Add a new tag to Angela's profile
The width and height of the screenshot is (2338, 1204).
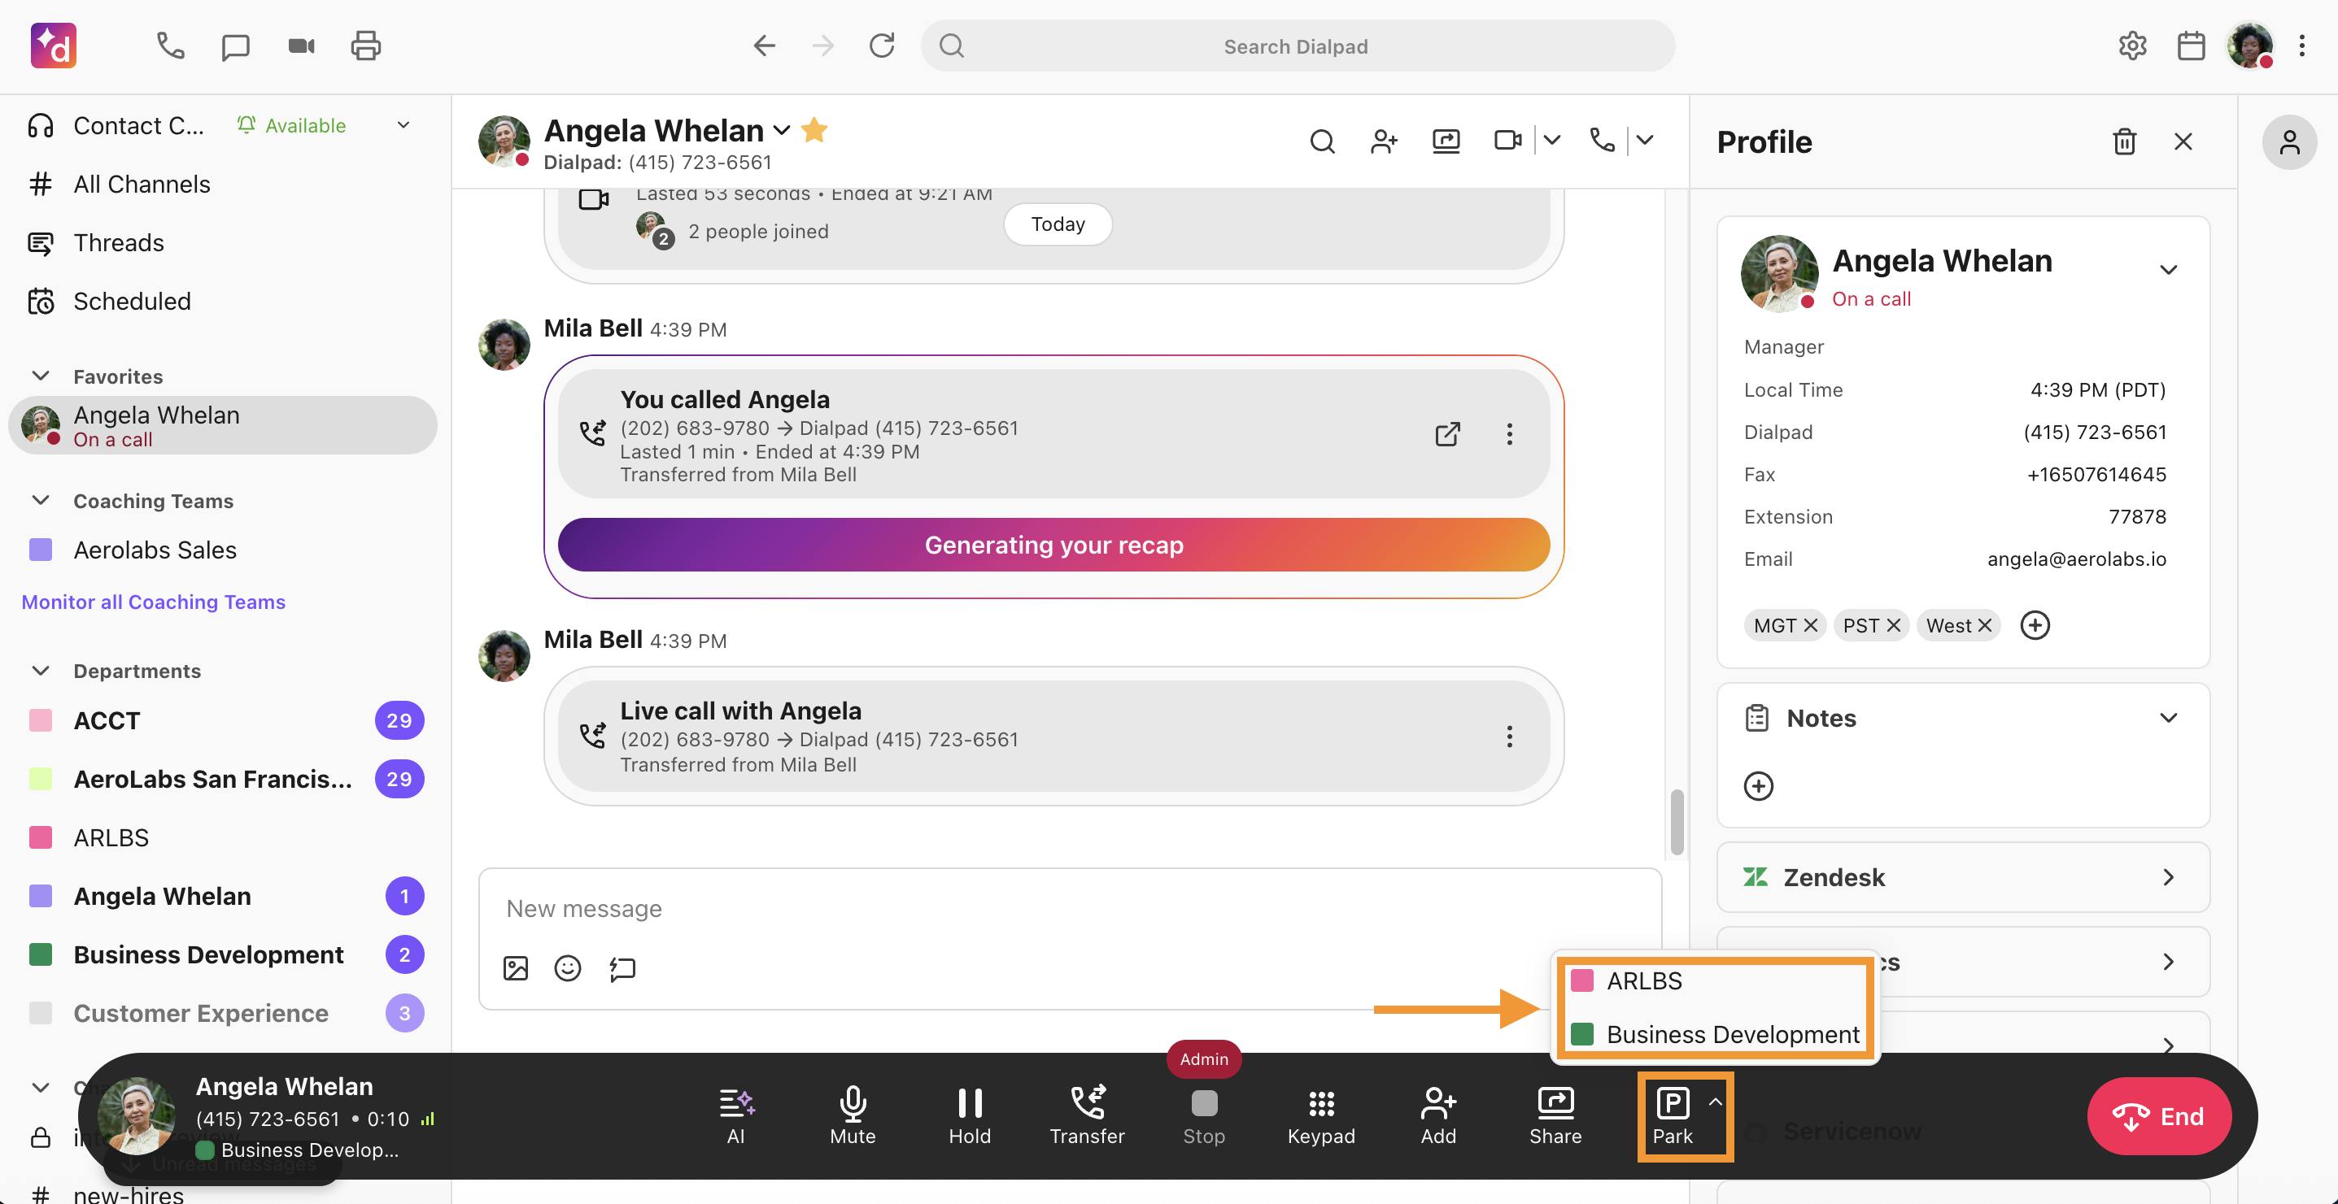pyautogui.click(x=2035, y=625)
